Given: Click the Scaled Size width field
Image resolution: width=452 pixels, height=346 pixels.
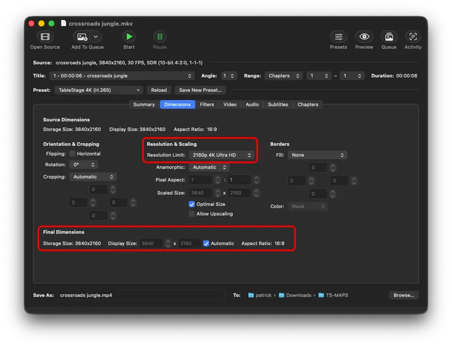Looking at the screenshot, I should pyautogui.click(x=201, y=192).
